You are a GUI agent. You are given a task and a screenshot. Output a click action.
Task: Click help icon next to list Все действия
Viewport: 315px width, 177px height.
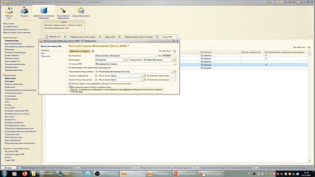309,47
